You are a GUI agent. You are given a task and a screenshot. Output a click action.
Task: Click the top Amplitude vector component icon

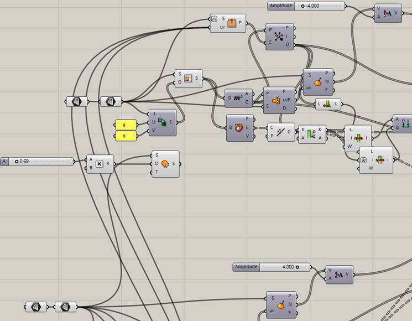388,13
